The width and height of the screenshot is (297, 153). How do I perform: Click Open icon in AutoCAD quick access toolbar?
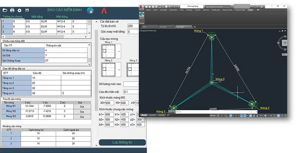(149, 7)
